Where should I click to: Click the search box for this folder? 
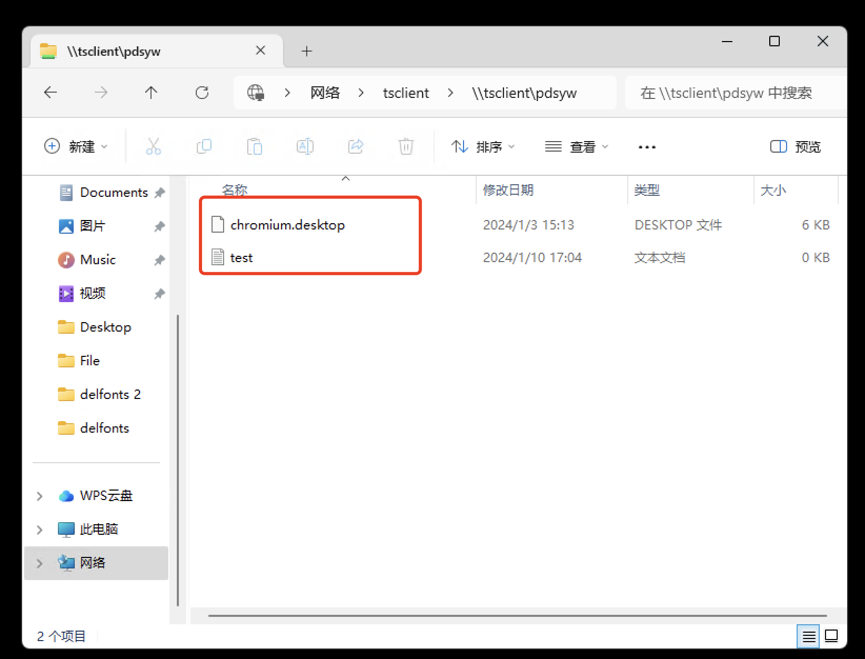coord(731,93)
